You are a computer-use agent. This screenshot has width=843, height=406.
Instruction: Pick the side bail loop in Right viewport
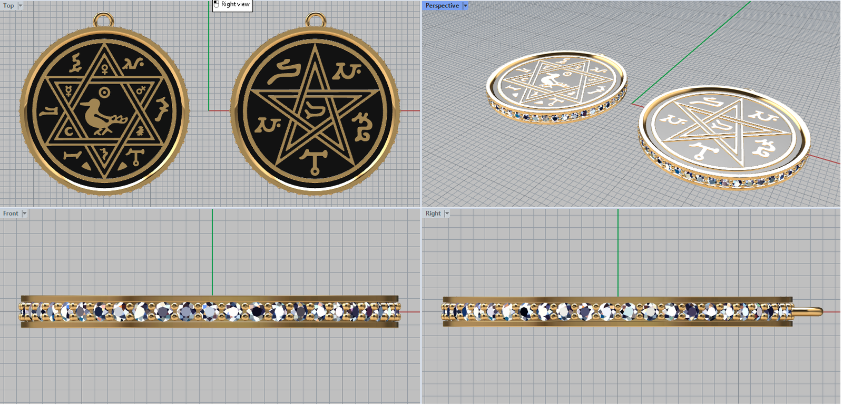point(809,311)
